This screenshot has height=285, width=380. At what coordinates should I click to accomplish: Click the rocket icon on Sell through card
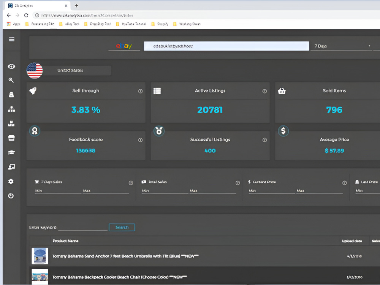[33, 91]
